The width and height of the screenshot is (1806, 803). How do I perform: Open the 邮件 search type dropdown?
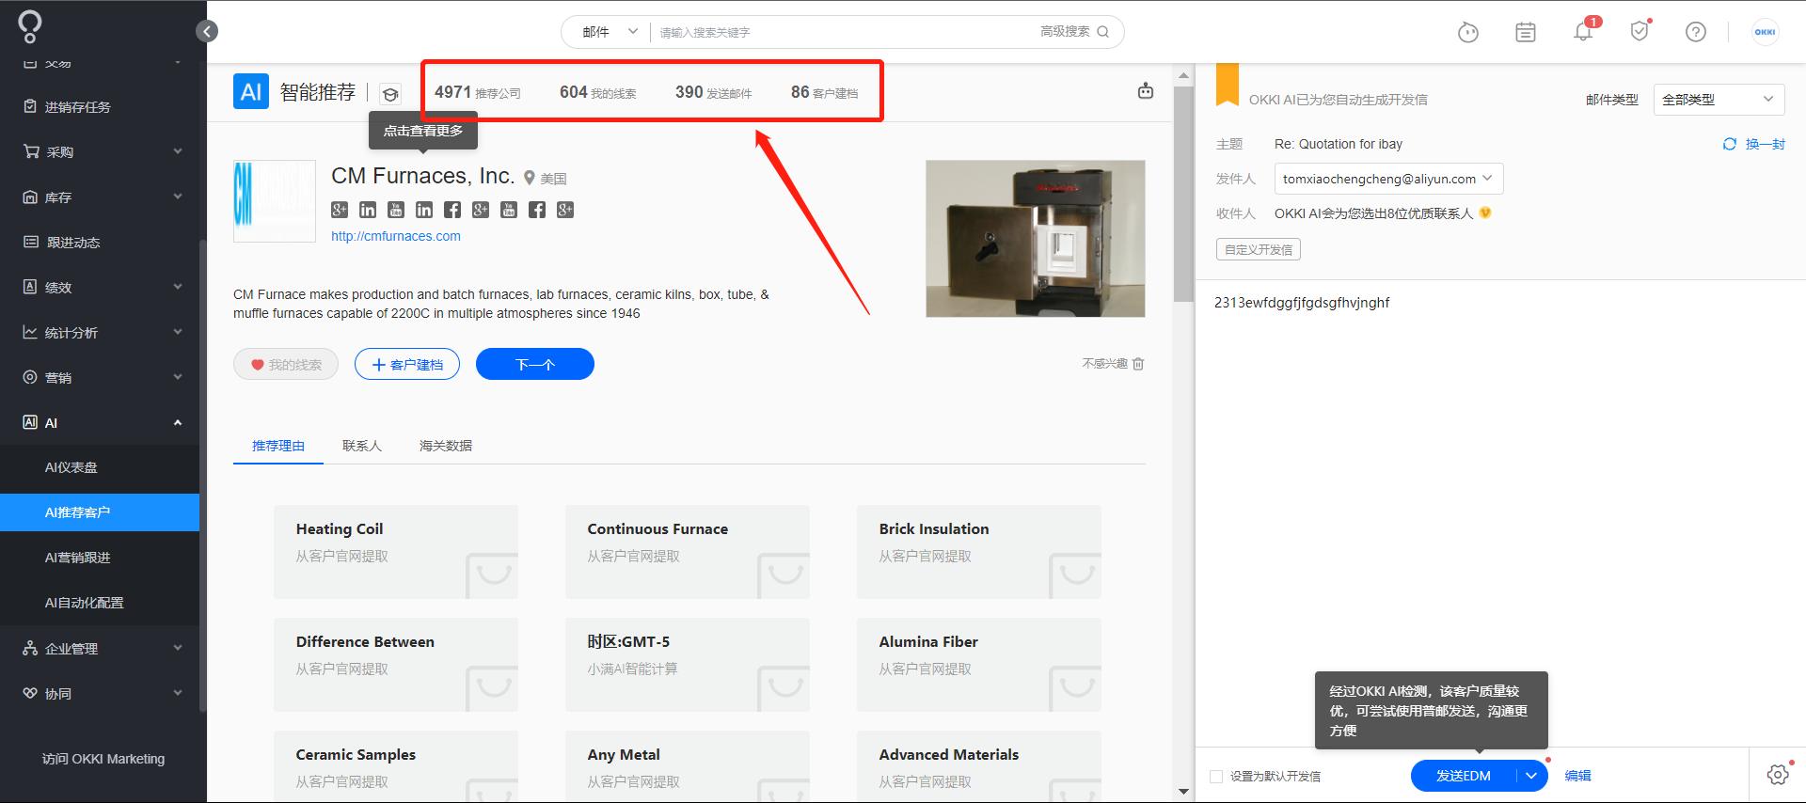pos(609,32)
